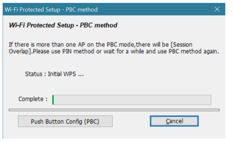Viewport: 234px width, 142px height.
Task: Close the WPS dialog with the X button
Action: (x=217, y=9)
